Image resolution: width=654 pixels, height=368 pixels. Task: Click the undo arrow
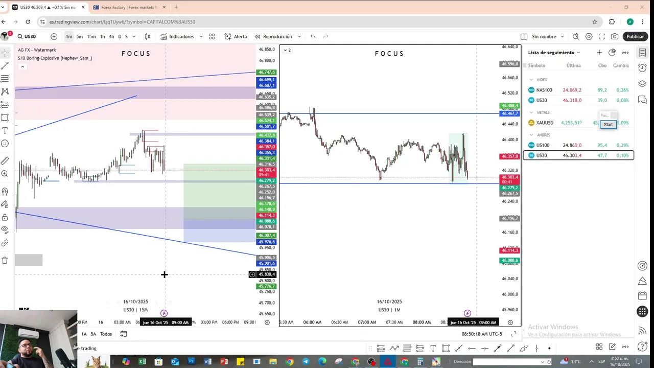pos(313,36)
